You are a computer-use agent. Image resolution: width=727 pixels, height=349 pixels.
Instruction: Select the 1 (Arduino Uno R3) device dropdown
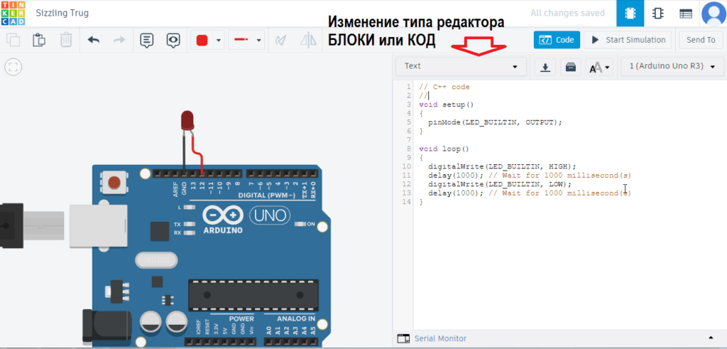coord(672,66)
